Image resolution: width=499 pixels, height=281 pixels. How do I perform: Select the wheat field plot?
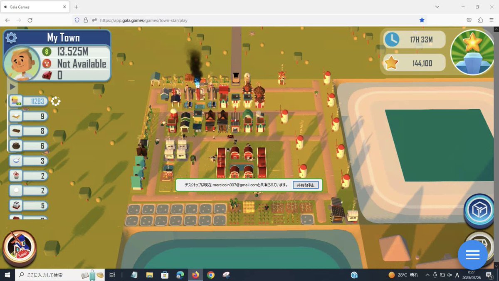point(249,206)
